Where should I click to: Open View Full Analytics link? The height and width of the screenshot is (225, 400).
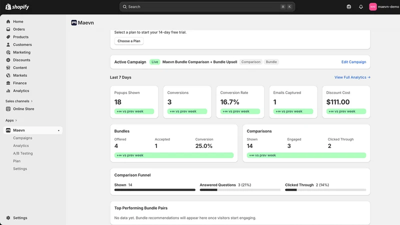(x=352, y=77)
